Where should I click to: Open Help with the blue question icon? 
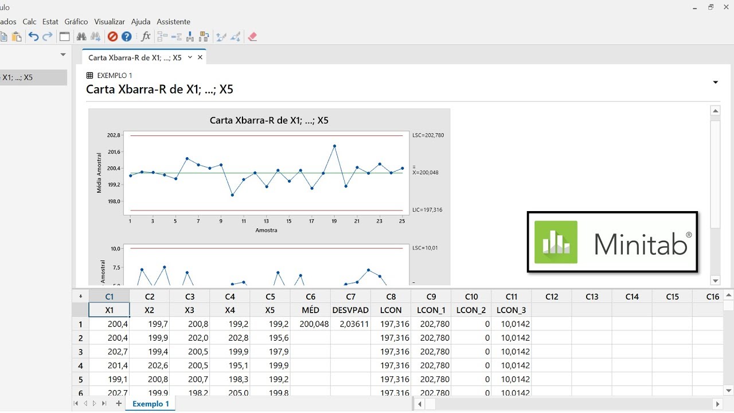click(127, 37)
